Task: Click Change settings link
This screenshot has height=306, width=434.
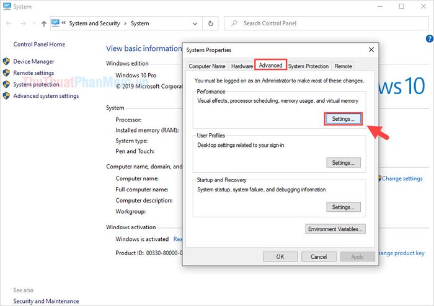Action: [x=402, y=178]
